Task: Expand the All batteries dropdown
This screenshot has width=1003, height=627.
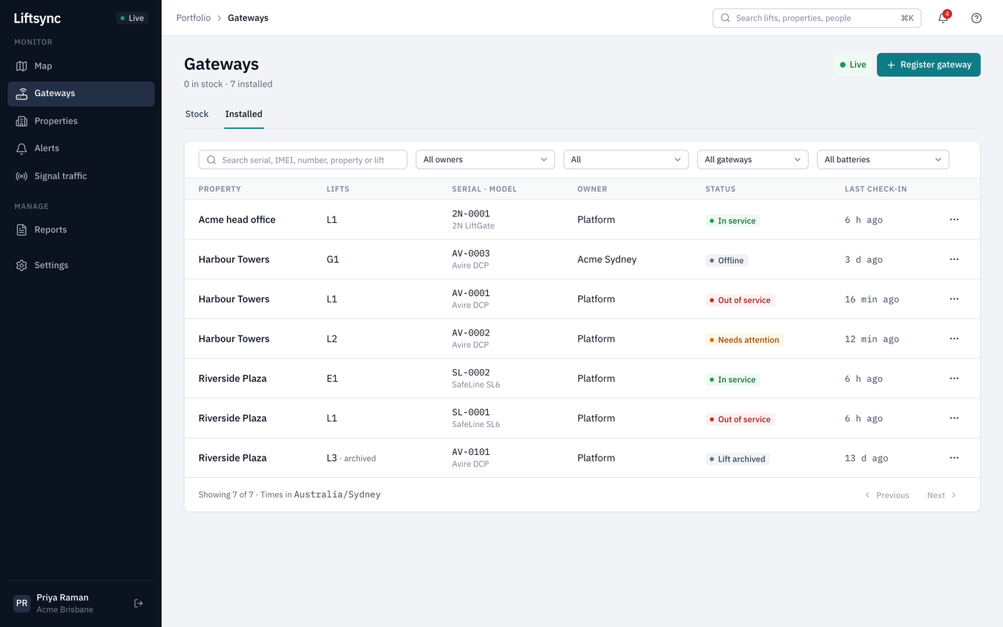Action: [x=883, y=160]
